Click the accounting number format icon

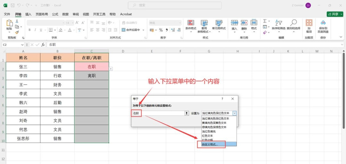[x=152, y=30]
